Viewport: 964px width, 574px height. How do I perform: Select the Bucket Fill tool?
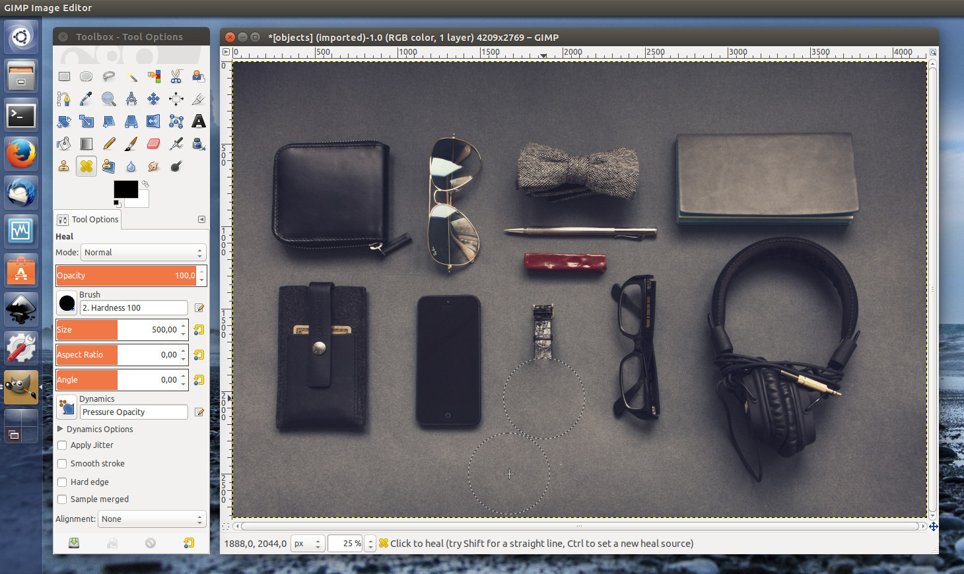tap(64, 144)
